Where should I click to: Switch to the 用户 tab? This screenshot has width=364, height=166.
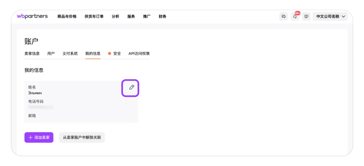(x=51, y=53)
